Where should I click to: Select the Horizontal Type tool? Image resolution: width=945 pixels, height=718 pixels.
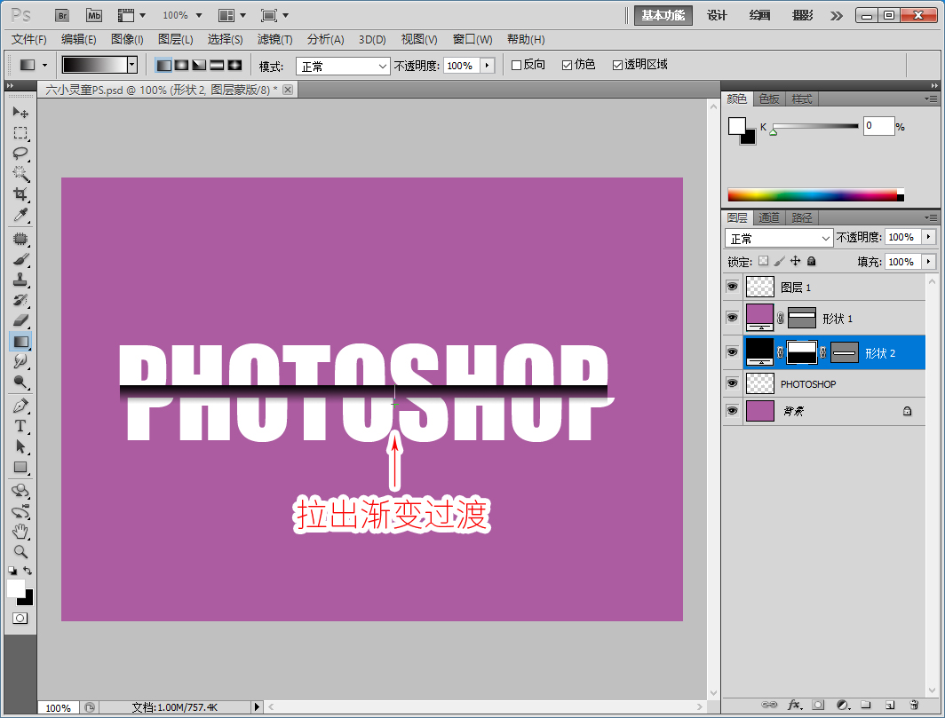click(x=20, y=427)
